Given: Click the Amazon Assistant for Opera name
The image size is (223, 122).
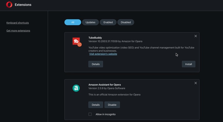Looking at the screenshot, I should click(105, 85).
